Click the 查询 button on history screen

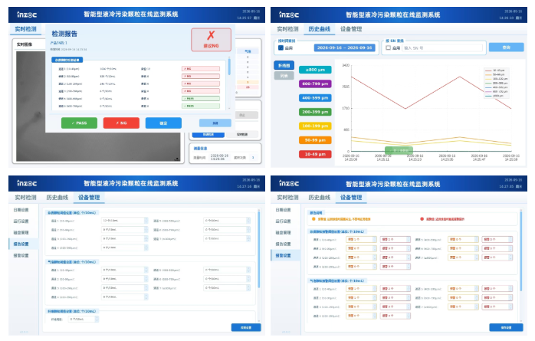click(507, 48)
